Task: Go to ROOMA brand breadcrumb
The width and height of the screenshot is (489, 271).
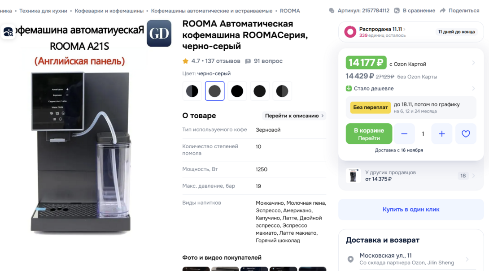Action: [x=290, y=11]
